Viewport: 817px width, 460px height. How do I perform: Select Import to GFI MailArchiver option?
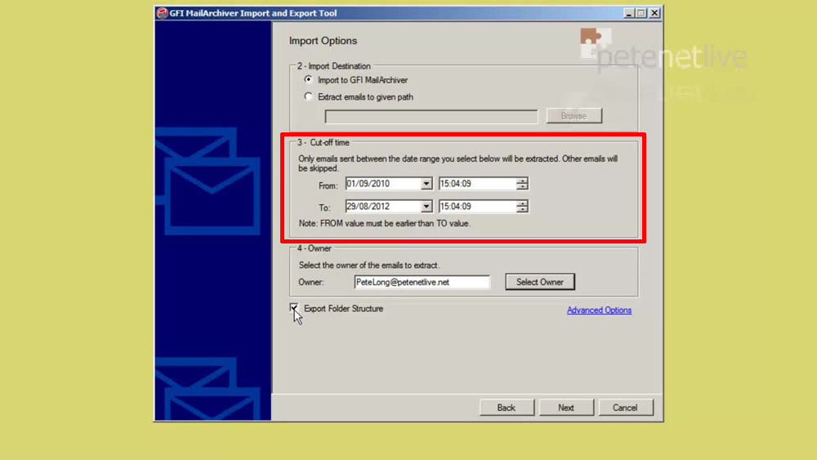point(309,80)
